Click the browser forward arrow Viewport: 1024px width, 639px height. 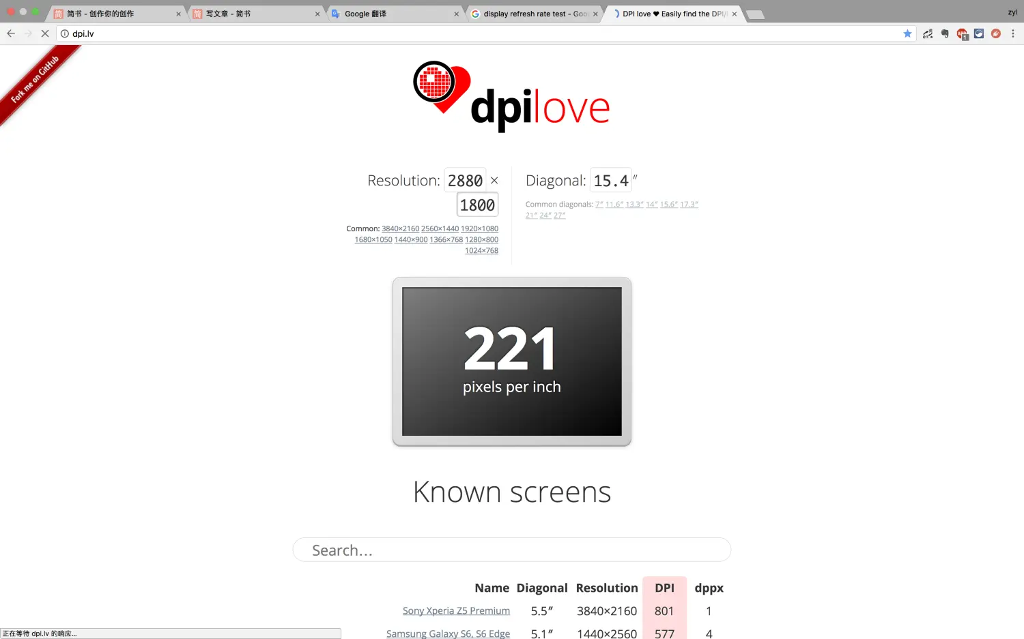click(x=28, y=33)
